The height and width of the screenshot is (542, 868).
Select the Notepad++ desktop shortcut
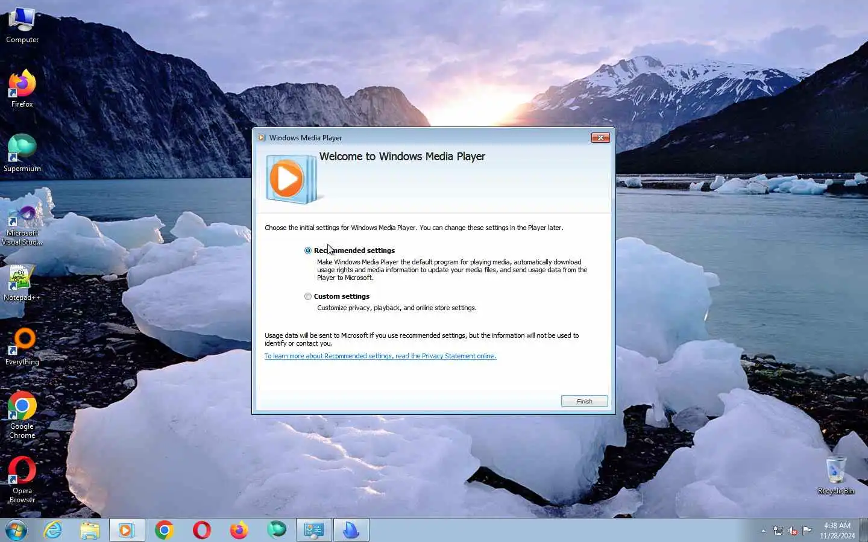[22, 283]
